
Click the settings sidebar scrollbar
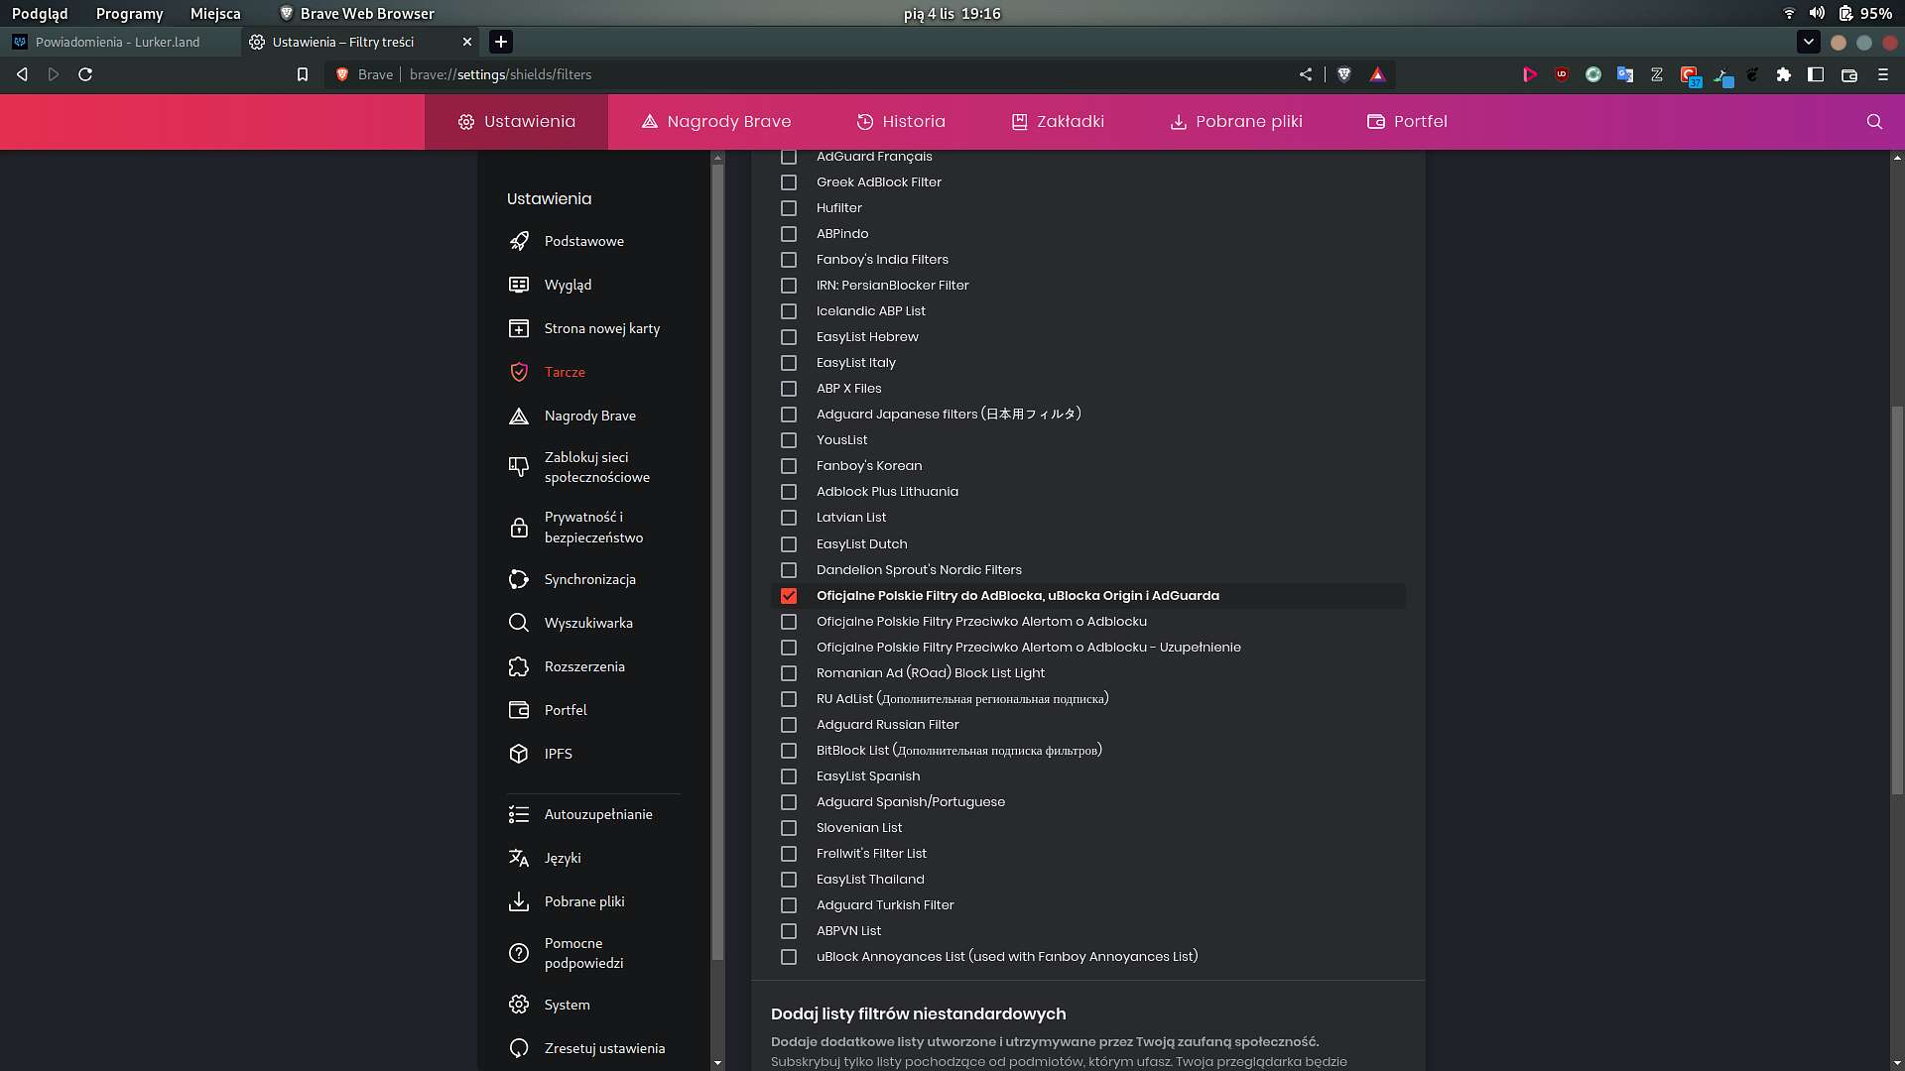(x=717, y=562)
